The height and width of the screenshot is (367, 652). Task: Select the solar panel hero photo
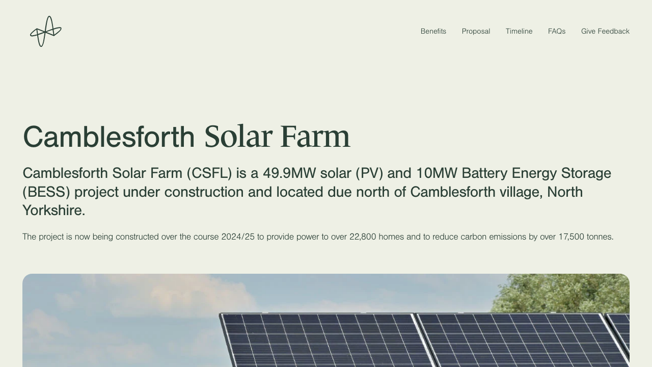[326, 320]
